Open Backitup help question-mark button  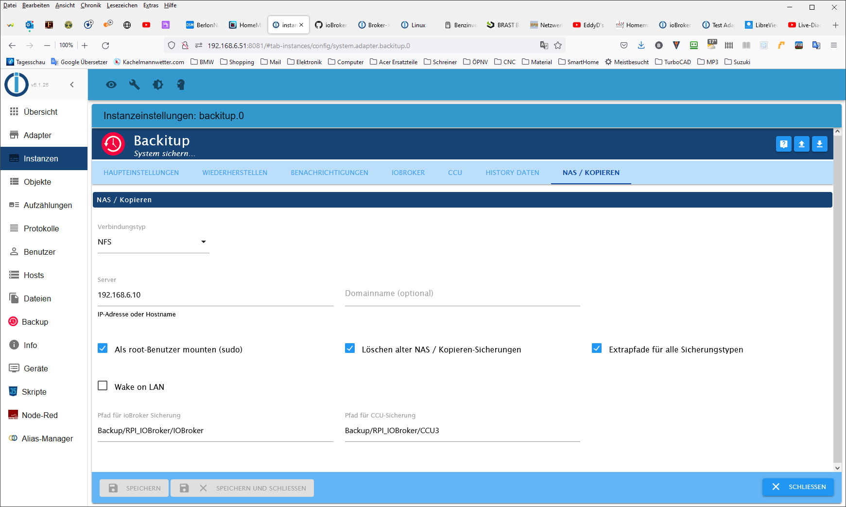pyautogui.click(x=784, y=144)
